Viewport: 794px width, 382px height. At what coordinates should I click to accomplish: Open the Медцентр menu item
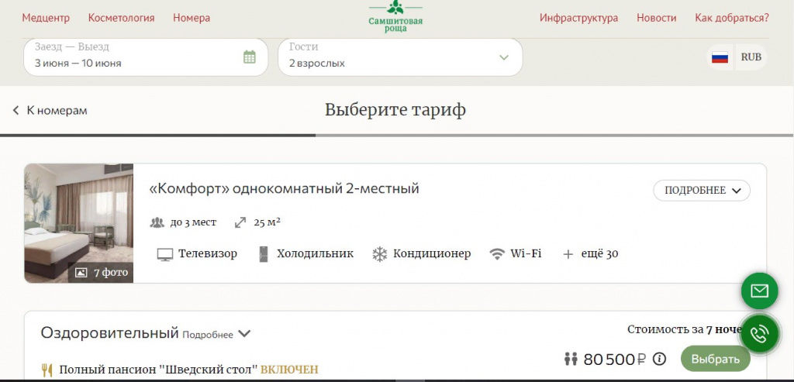pyautogui.click(x=46, y=18)
